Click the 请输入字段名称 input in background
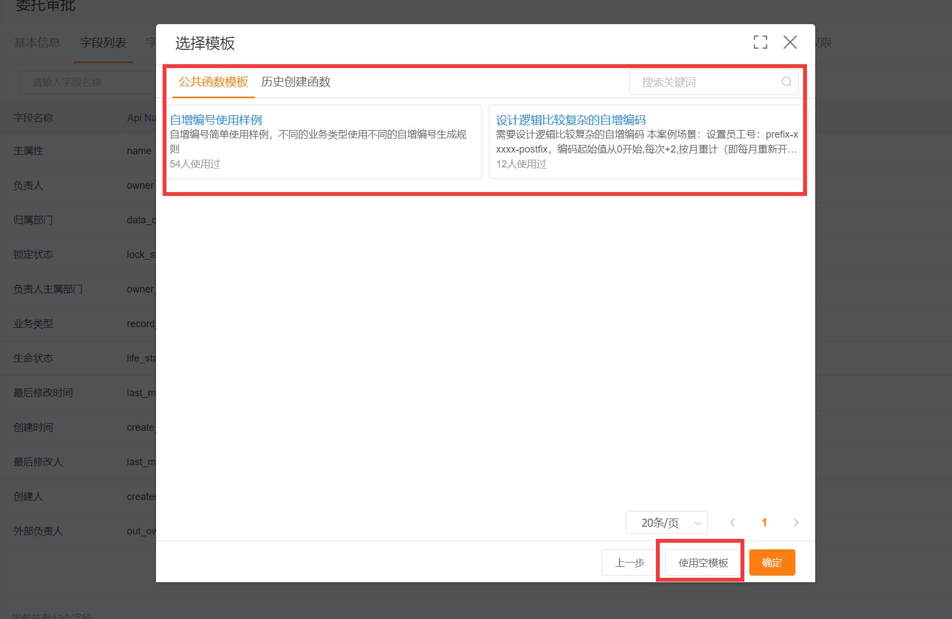 point(88,82)
